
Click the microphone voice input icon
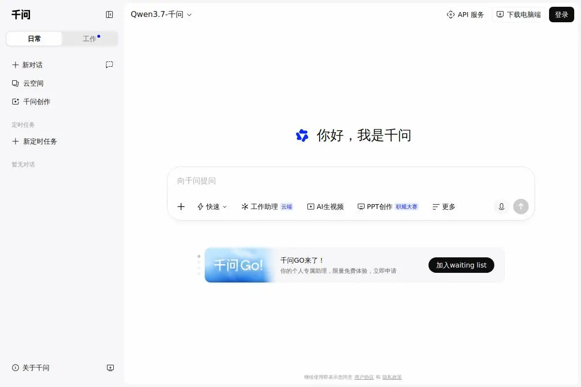coord(502,207)
